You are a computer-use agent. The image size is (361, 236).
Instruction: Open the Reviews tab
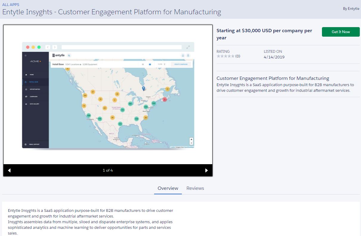point(195,188)
